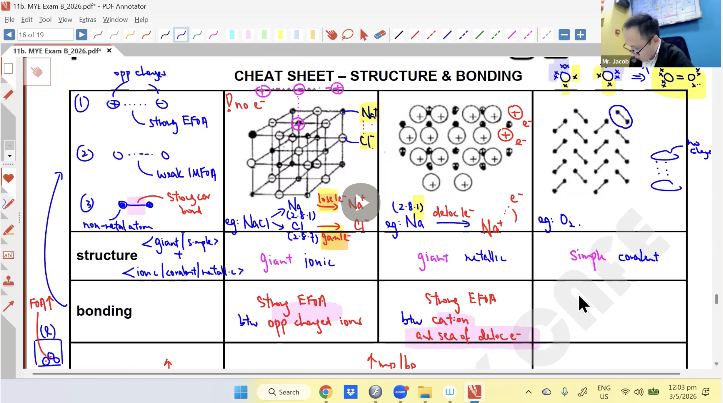The image size is (723, 403).
Task: Choose the green highlighter swatch
Action: tap(264, 35)
